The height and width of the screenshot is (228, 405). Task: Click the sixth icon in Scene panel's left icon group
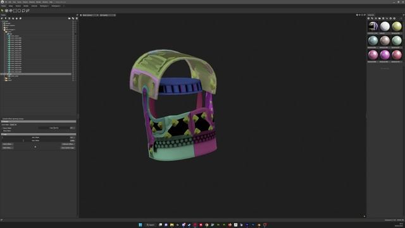point(20,18)
